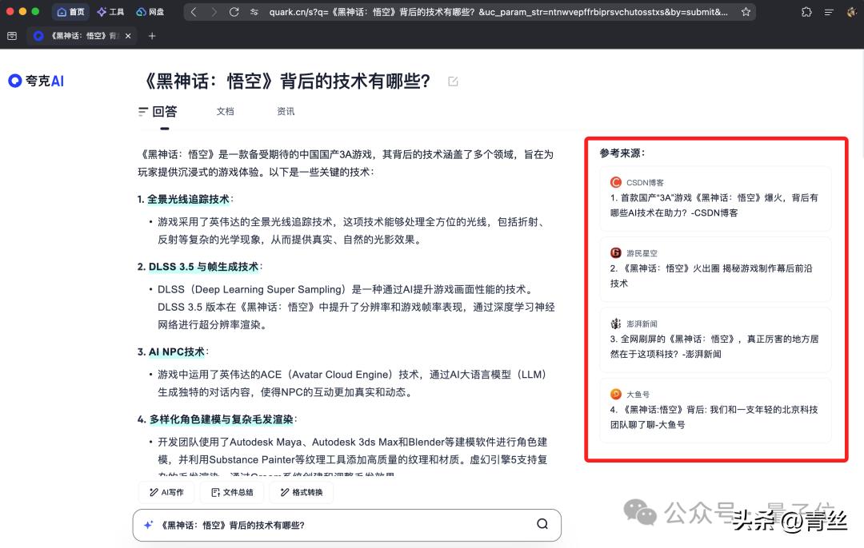864x548 pixels.
Task: Click the 文件总结 button
Action: click(x=232, y=493)
